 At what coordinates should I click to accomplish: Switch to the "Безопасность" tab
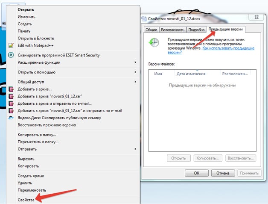pyautogui.click(x=173, y=30)
